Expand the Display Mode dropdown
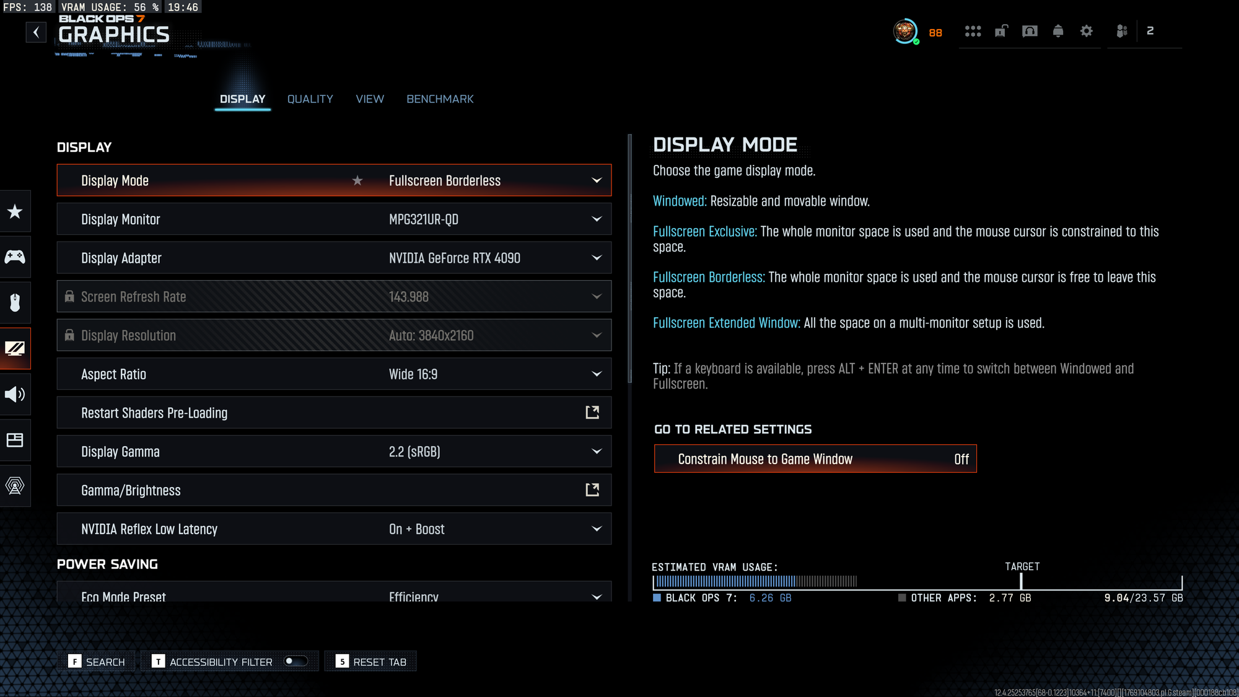1239x697 pixels. (x=597, y=181)
